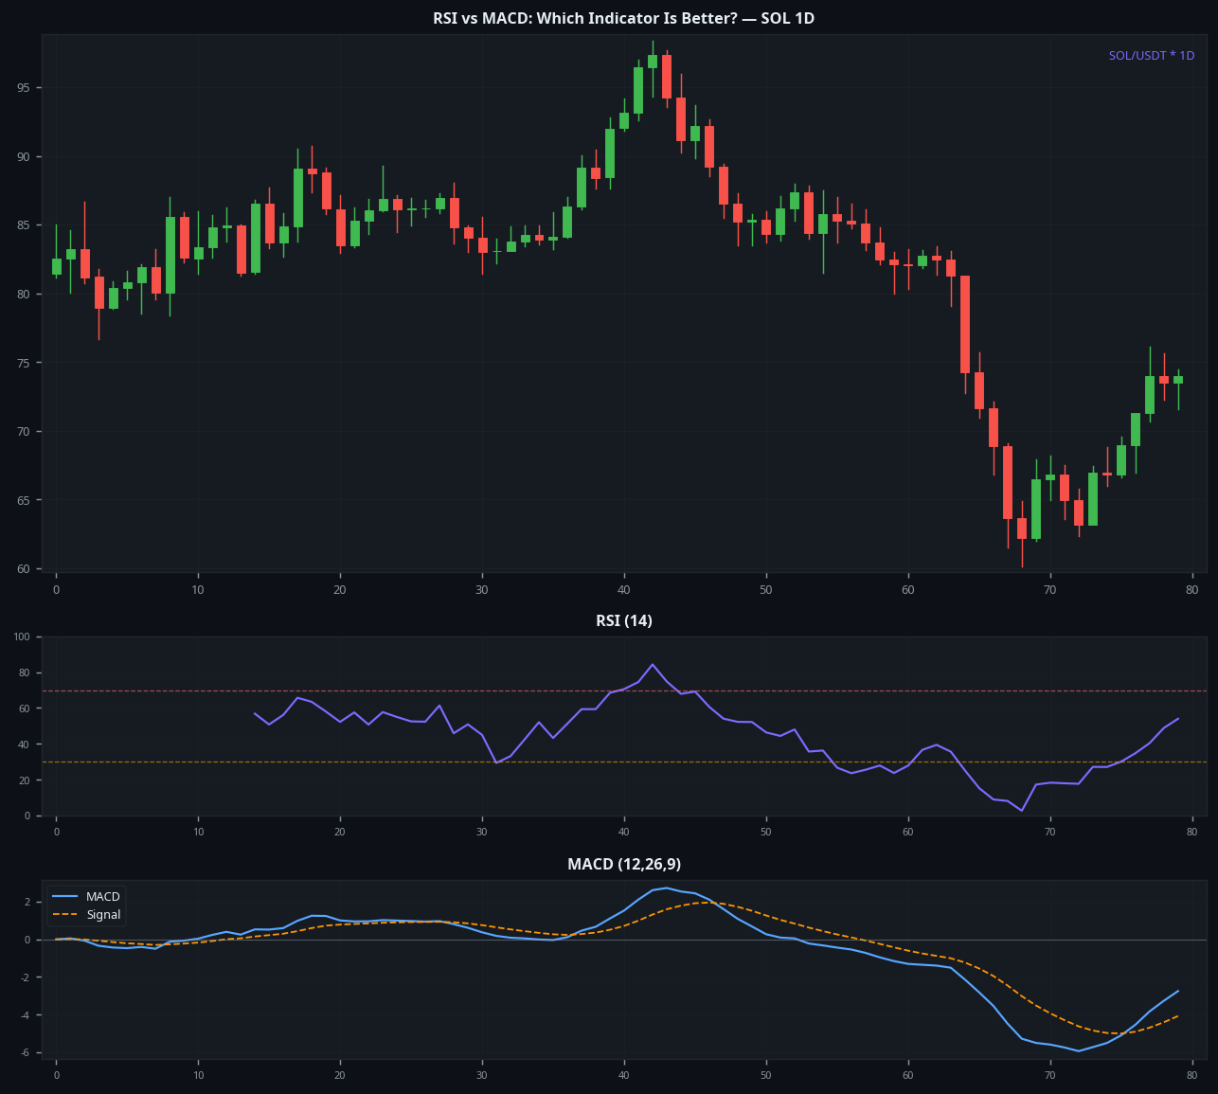Click price axis label 75

click(23, 363)
